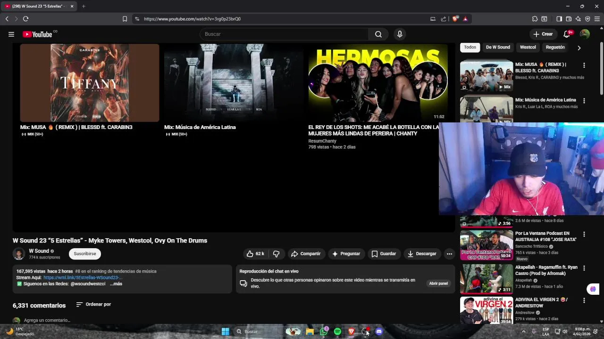Open the account avatar menu
The width and height of the screenshot is (604, 339).
click(x=585, y=34)
